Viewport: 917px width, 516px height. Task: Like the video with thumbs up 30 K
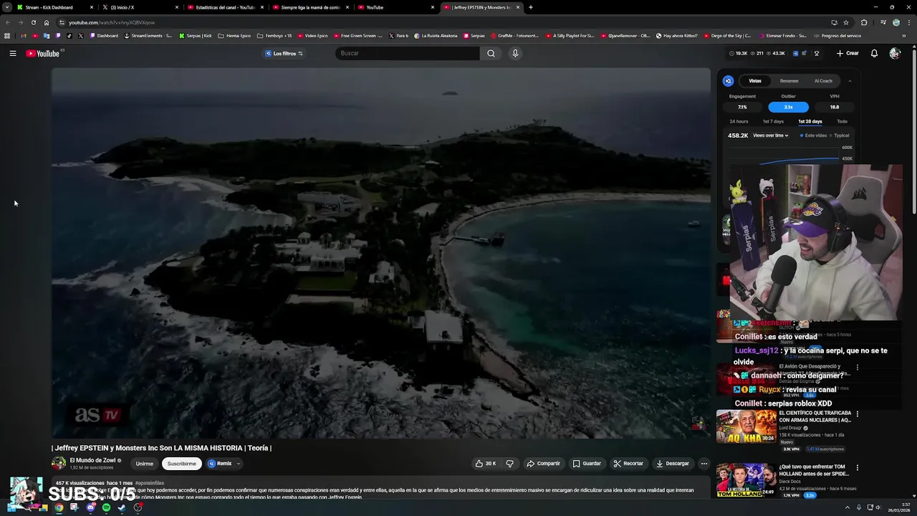pos(486,464)
